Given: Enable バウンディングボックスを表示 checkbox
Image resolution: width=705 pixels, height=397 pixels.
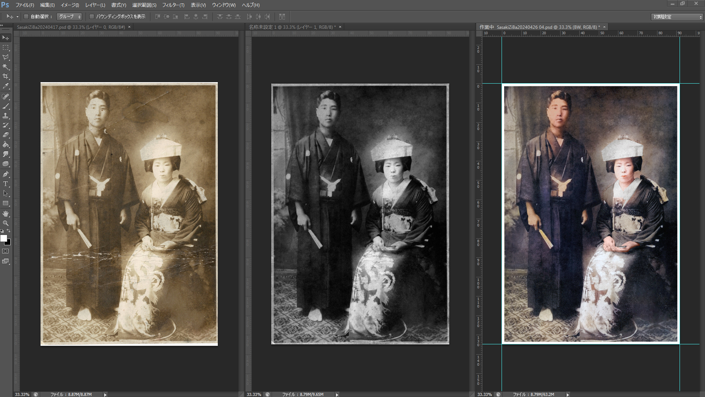Looking at the screenshot, I should click(x=92, y=17).
